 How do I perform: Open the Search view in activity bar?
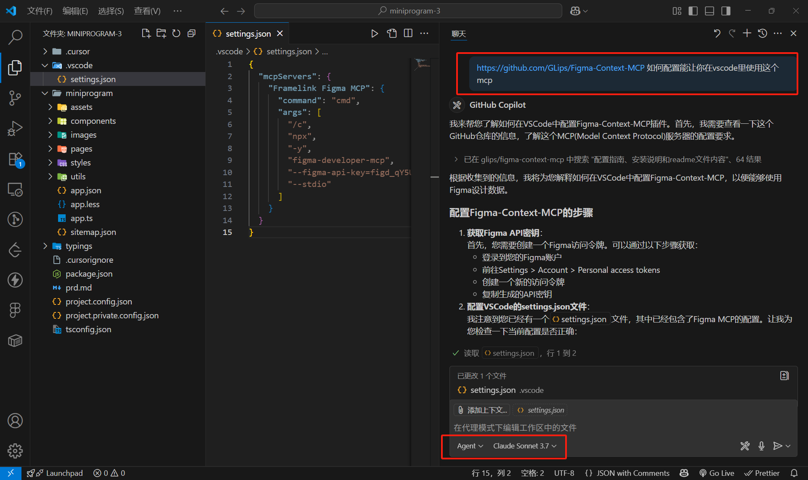[15, 37]
